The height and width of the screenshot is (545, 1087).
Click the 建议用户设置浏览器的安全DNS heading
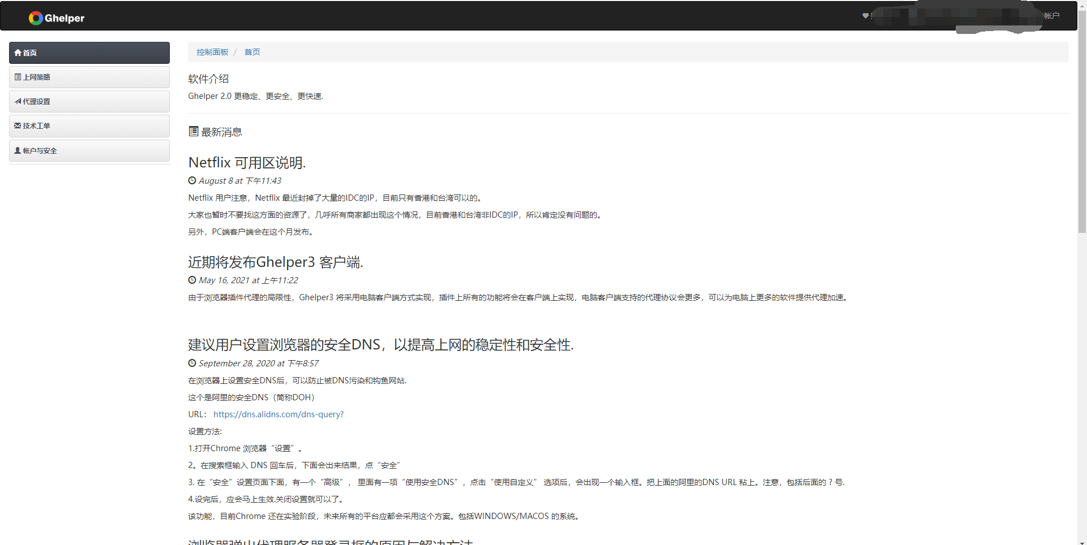click(x=381, y=345)
